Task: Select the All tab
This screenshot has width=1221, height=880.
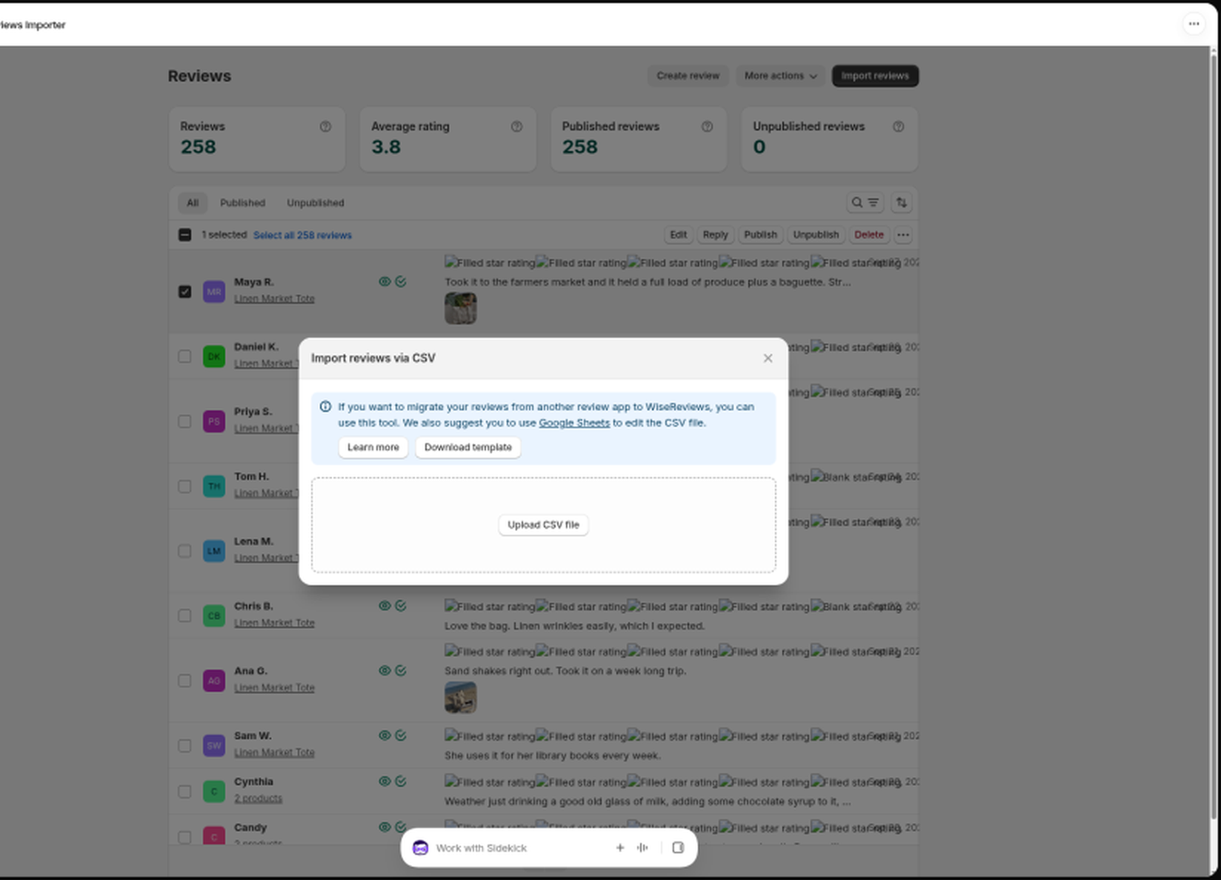Action: point(193,203)
